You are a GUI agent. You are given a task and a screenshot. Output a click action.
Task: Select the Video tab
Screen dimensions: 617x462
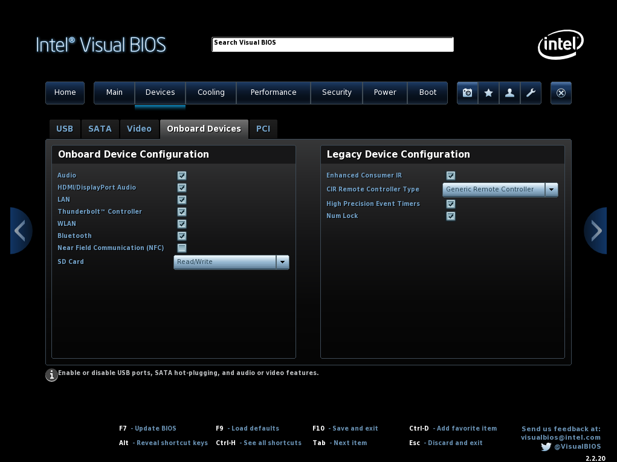click(140, 129)
